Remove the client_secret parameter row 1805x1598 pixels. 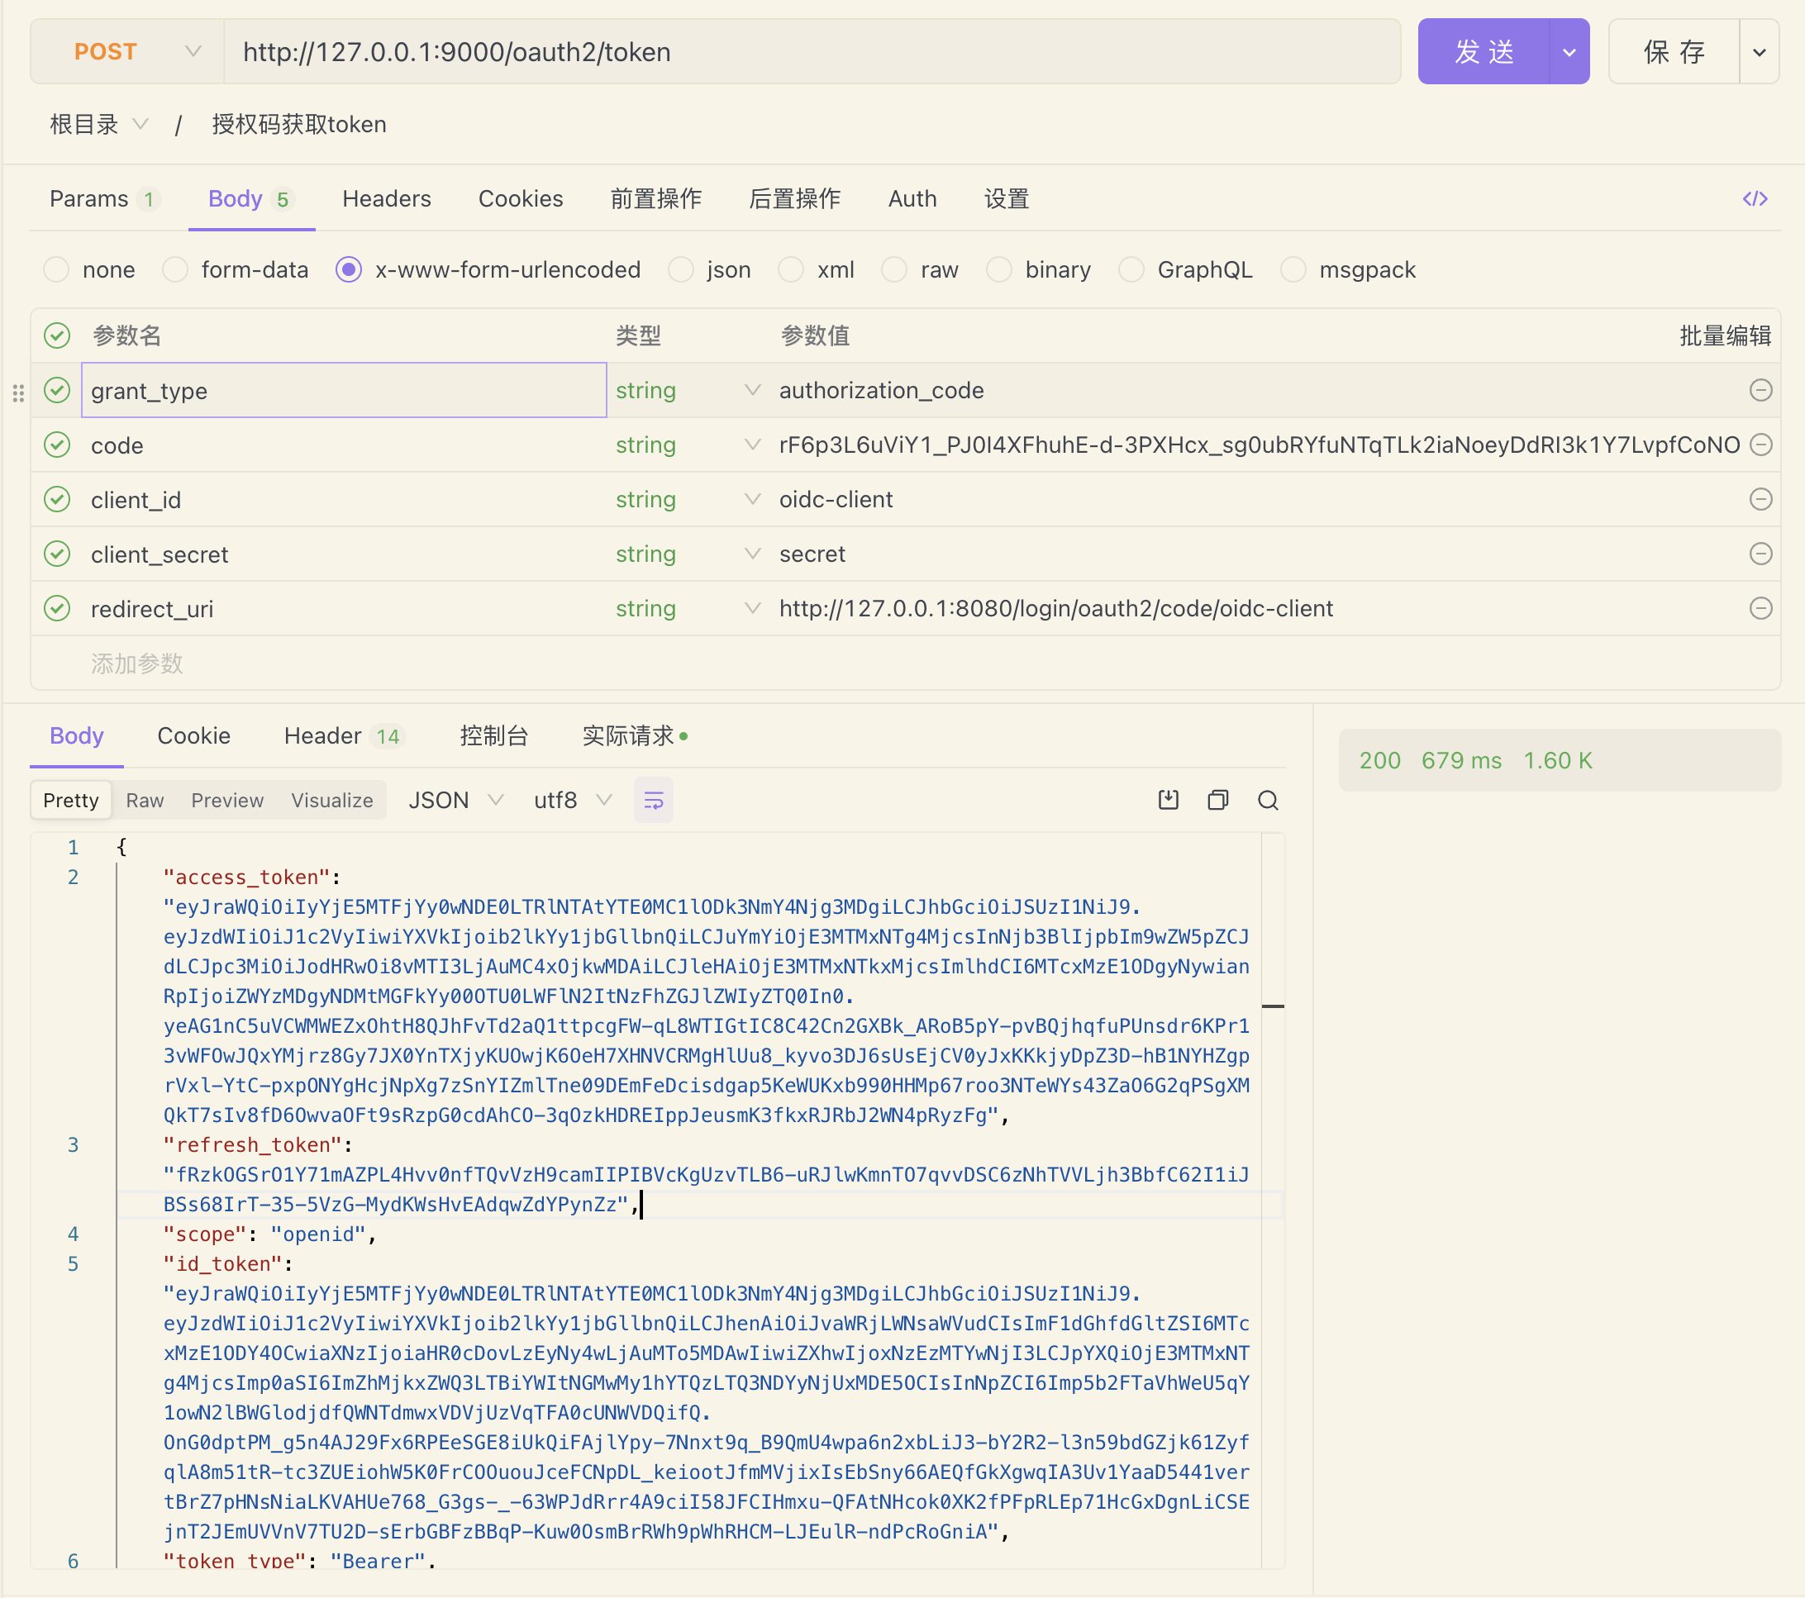(1760, 554)
